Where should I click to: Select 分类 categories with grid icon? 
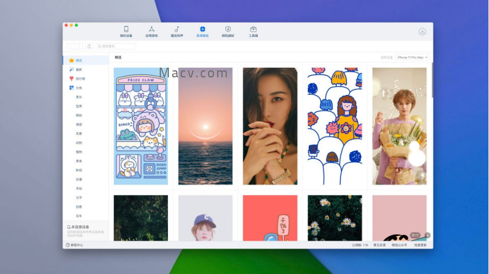[x=86, y=88]
